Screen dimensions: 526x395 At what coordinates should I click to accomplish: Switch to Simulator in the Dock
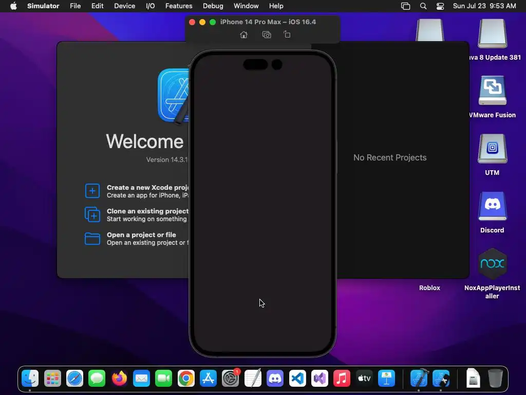point(441,379)
